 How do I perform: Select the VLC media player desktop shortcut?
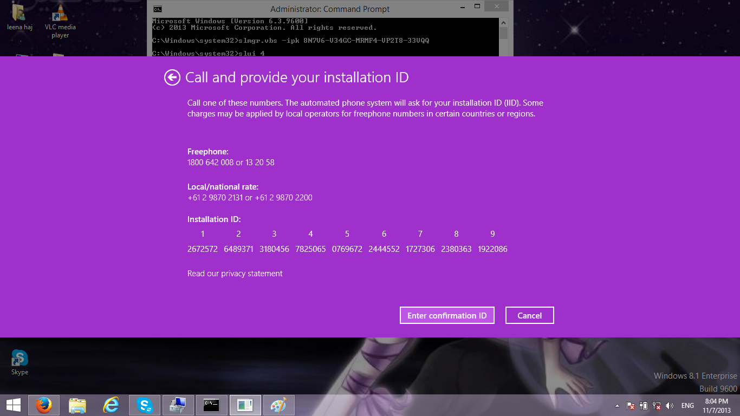(60, 22)
